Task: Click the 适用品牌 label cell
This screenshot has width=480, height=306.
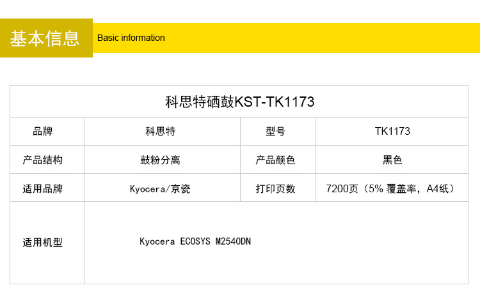Action: (43, 188)
